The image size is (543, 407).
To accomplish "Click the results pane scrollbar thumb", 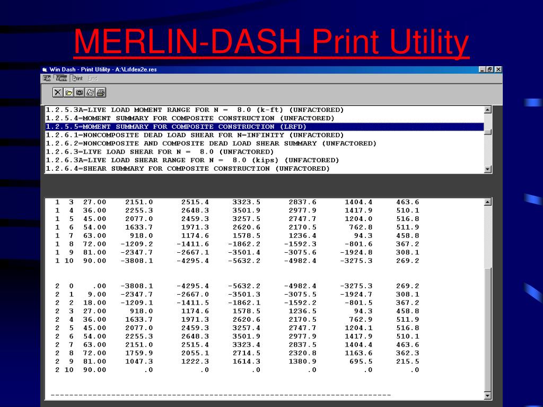I will point(488,330).
